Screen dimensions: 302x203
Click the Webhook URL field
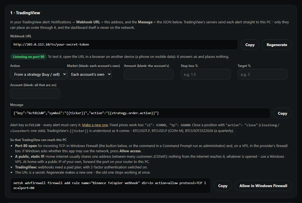124,45
